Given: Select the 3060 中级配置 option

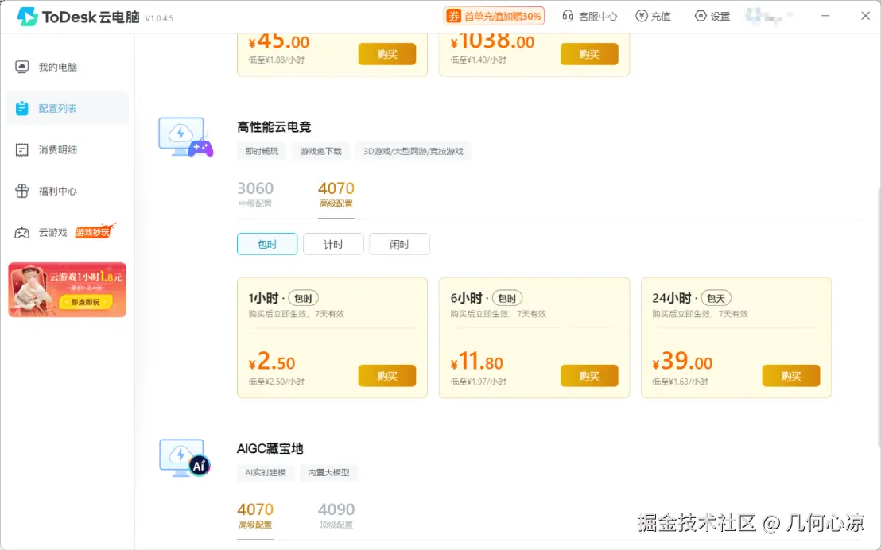Looking at the screenshot, I should (256, 191).
